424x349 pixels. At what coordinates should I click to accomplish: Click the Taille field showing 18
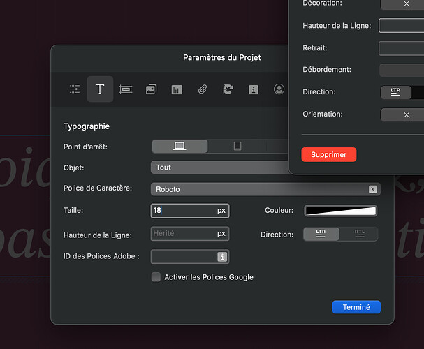[x=190, y=211]
